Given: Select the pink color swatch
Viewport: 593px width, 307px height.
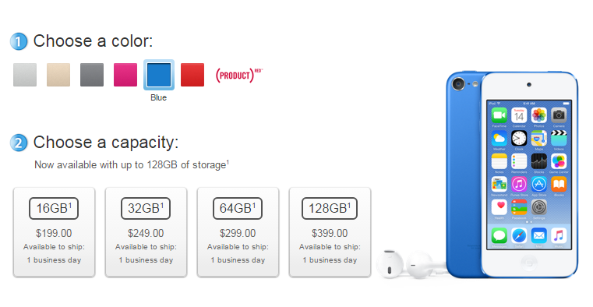Looking at the screenshot, I should point(125,75).
